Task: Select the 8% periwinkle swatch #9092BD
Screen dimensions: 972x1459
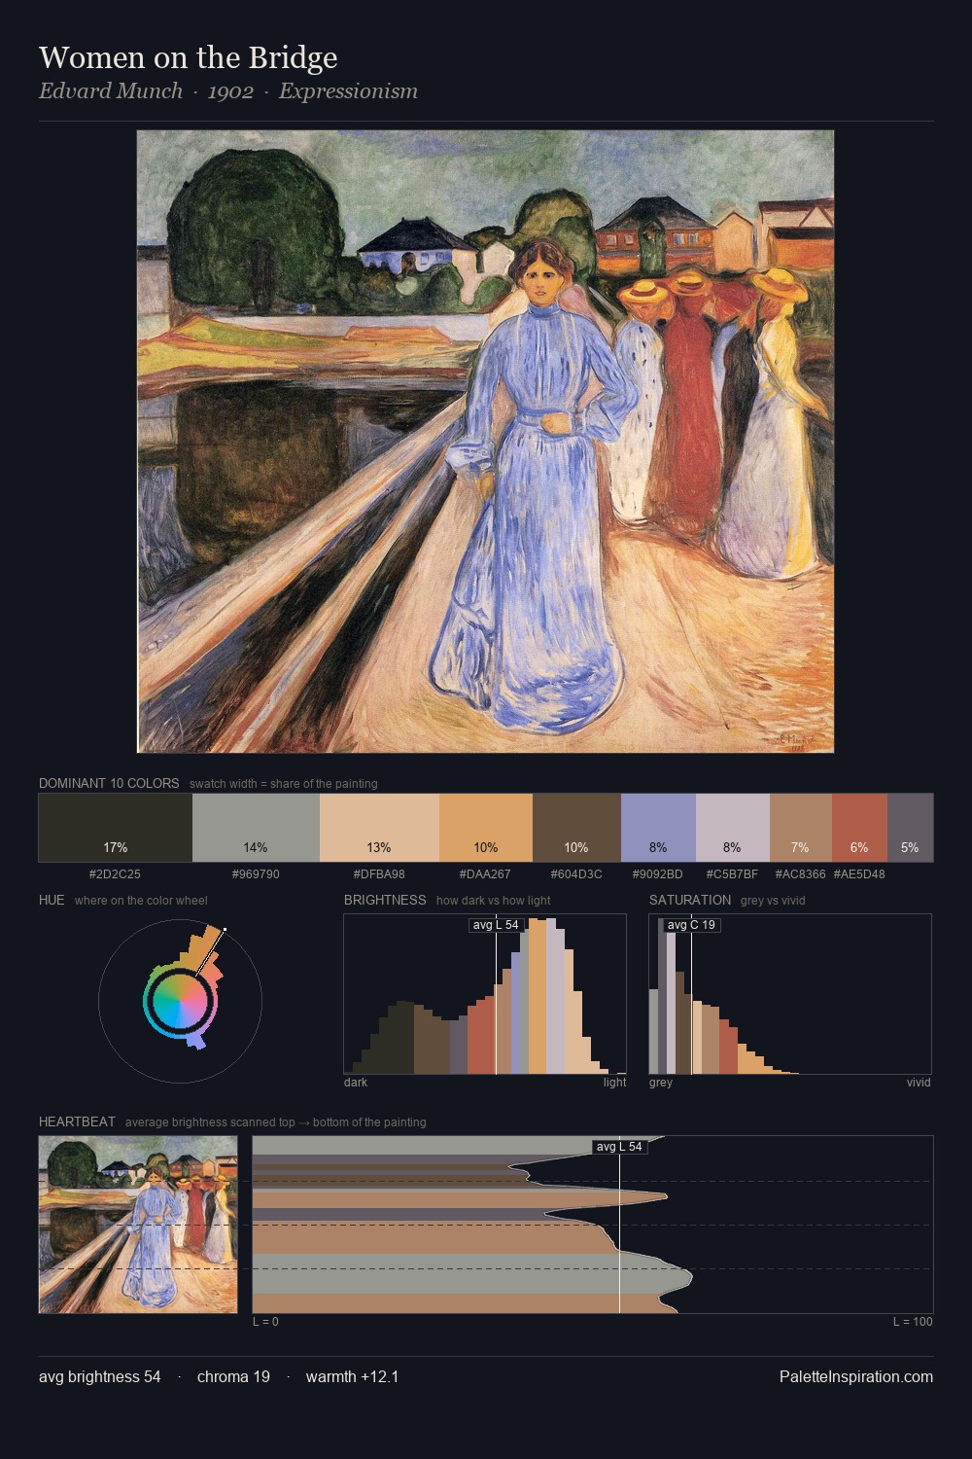Action: coord(658,828)
